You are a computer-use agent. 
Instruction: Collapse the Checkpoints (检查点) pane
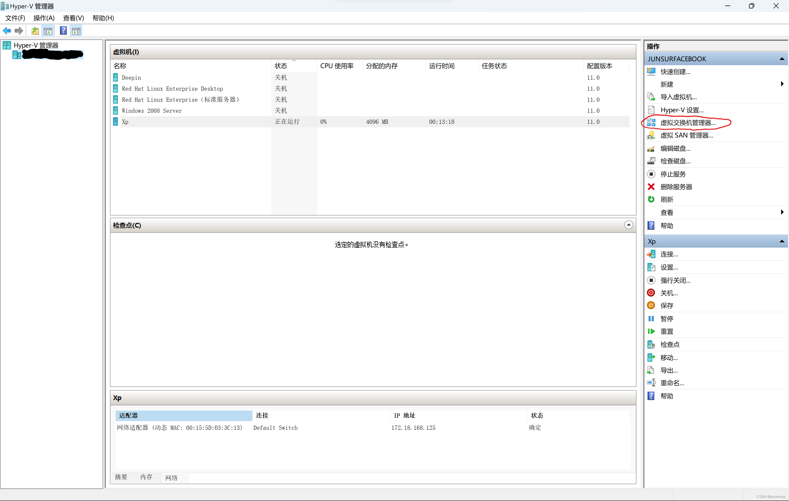click(x=629, y=225)
